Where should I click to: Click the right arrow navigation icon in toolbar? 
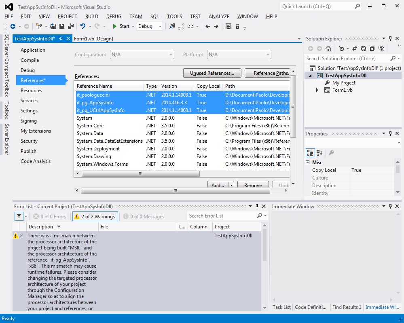tap(216, 26)
